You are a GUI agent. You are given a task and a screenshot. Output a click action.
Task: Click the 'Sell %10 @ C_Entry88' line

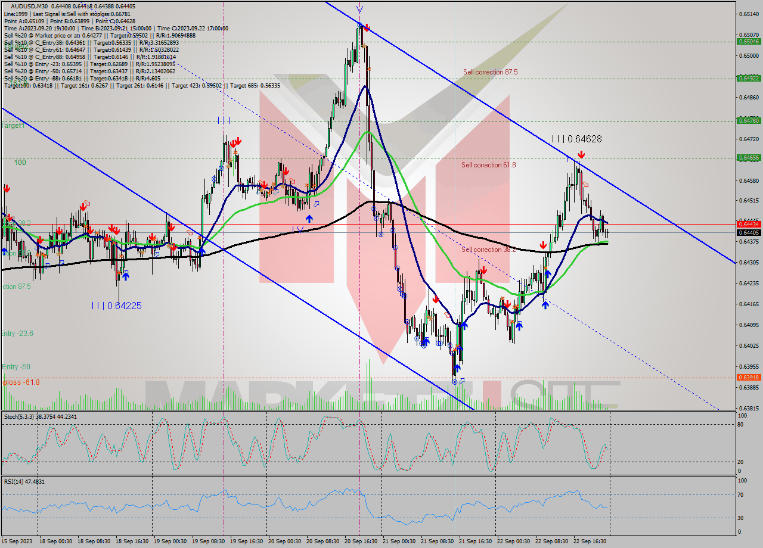click(89, 57)
